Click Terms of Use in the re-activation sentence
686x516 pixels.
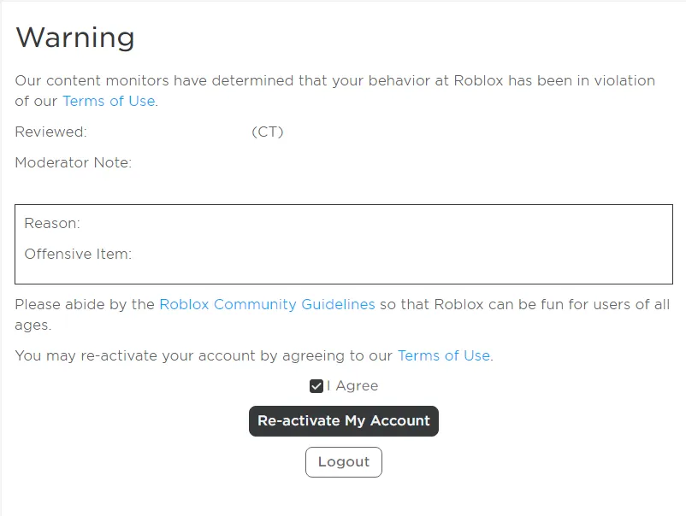coord(444,355)
